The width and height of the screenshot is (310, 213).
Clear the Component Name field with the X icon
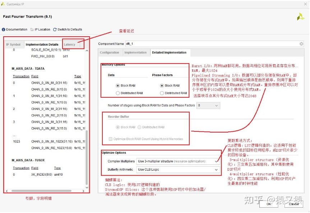(301, 44)
